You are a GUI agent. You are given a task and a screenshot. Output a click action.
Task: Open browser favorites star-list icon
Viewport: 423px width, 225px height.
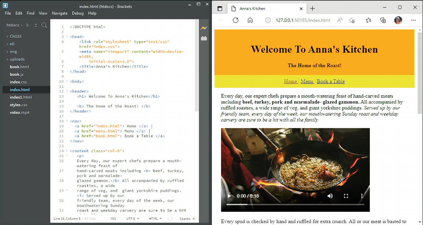pyautogui.click(x=368, y=20)
